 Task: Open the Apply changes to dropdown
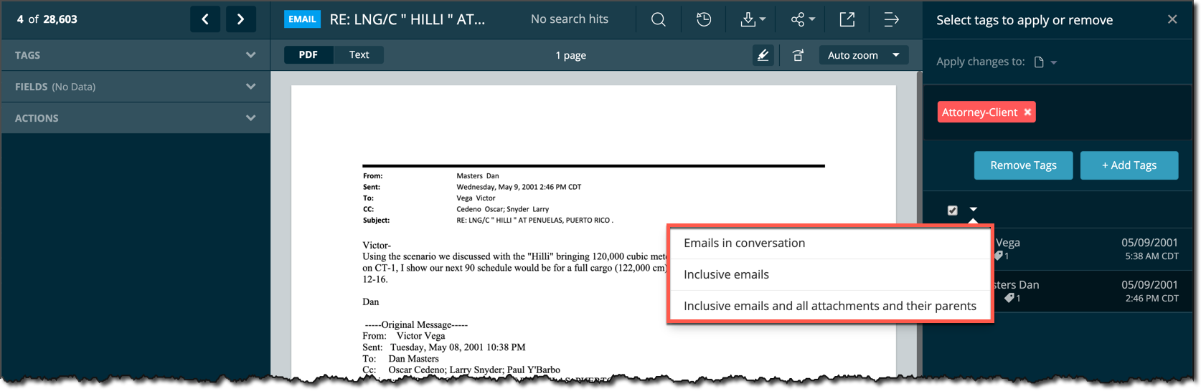tap(1045, 62)
